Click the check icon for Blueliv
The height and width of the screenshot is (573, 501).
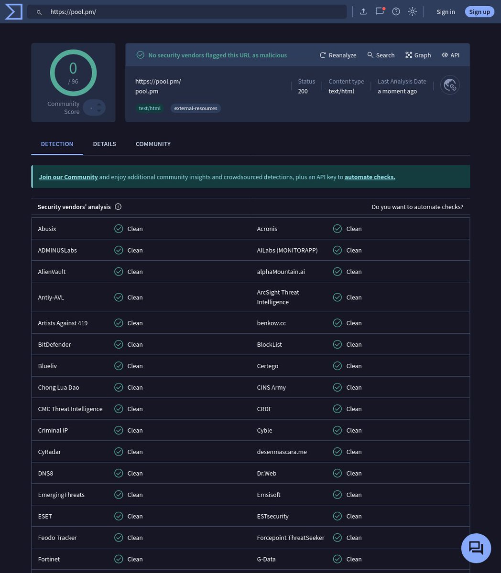tap(119, 366)
